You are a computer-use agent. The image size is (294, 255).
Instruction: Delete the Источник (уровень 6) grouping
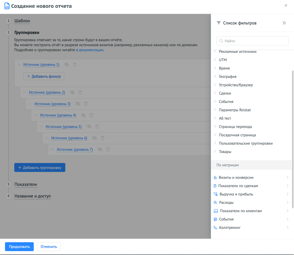(102, 138)
